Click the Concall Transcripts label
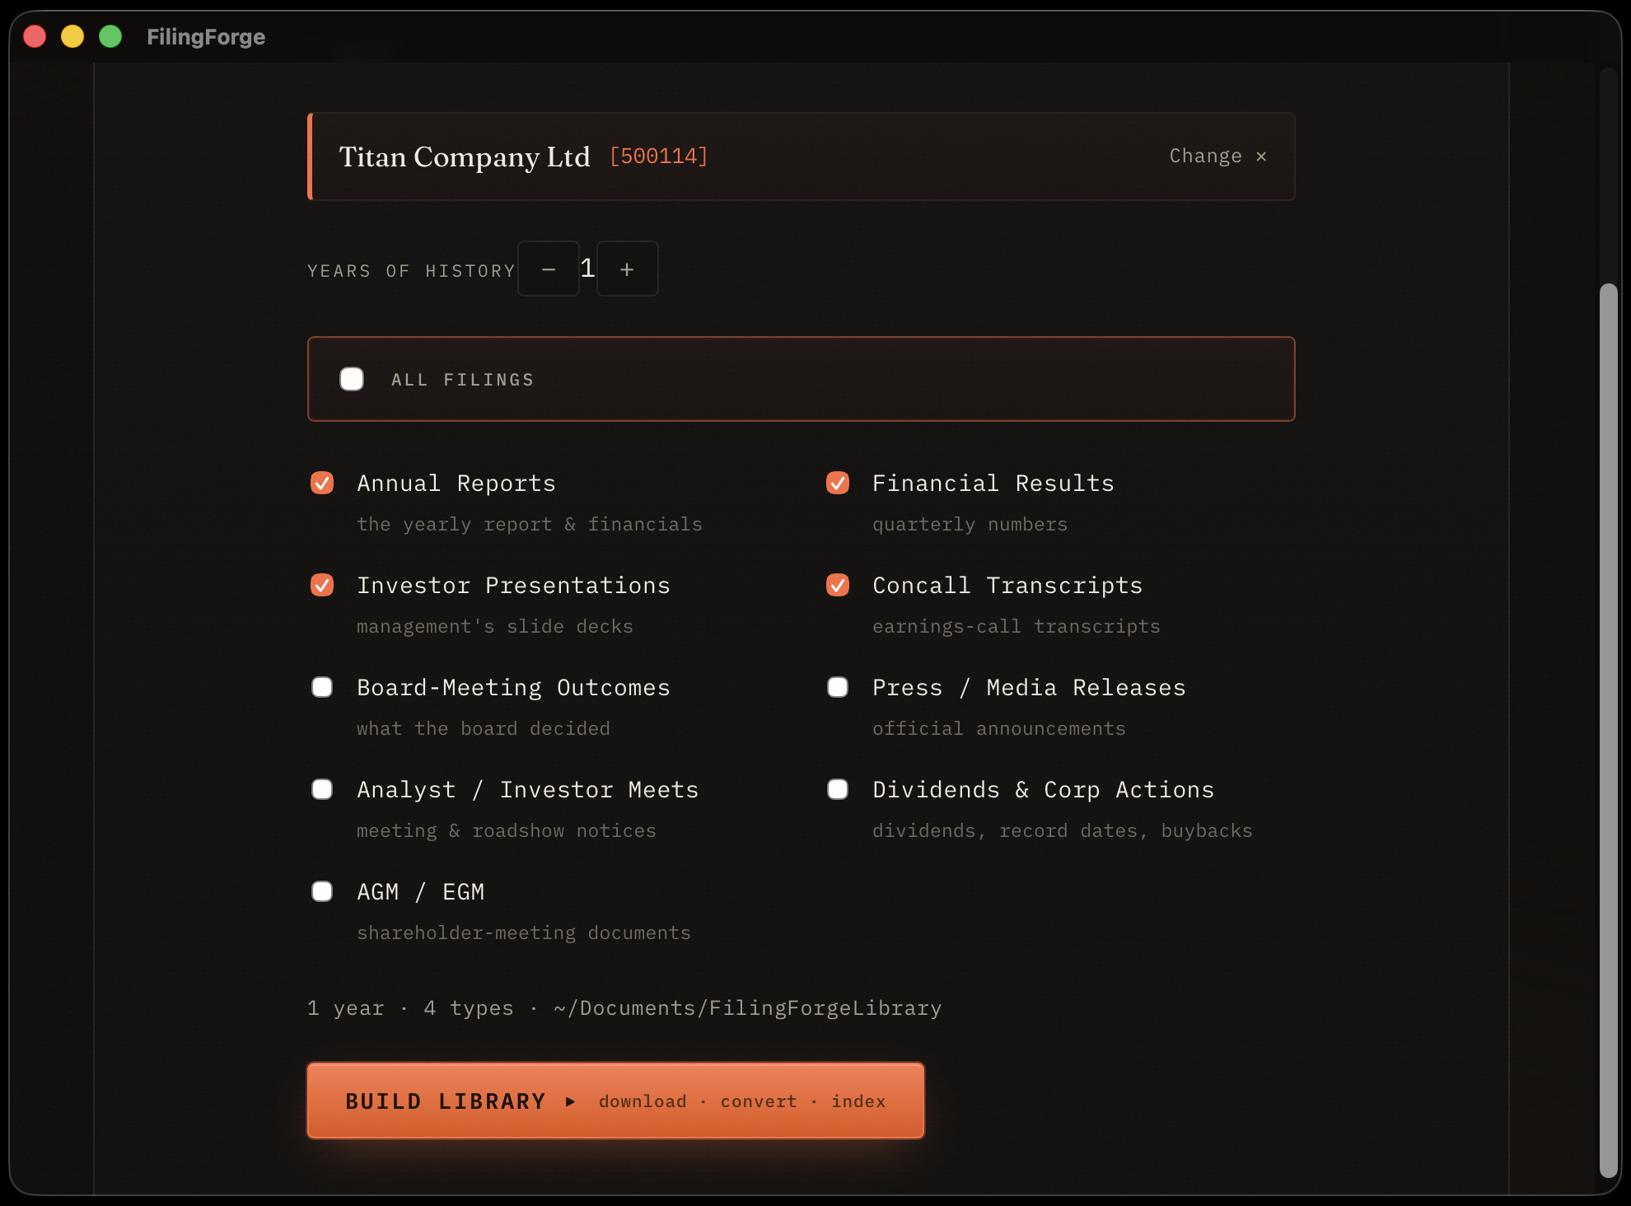Image resolution: width=1631 pixels, height=1206 pixels. point(1007,585)
